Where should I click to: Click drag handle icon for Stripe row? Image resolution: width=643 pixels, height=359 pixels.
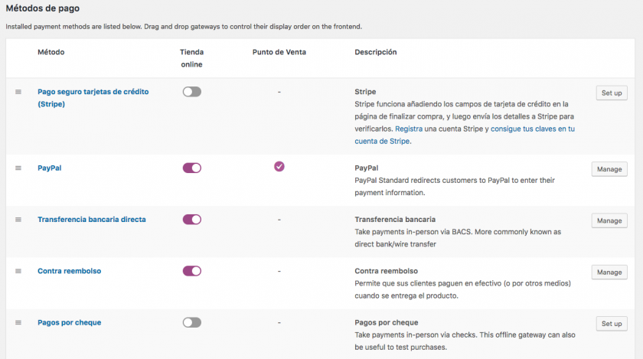click(x=18, y=92)
